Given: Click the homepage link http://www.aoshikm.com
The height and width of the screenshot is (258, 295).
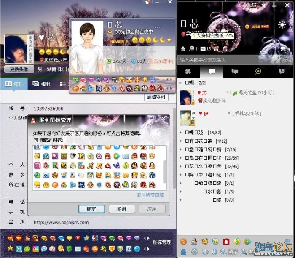Looking at the screenshot, I should (61, 223).
